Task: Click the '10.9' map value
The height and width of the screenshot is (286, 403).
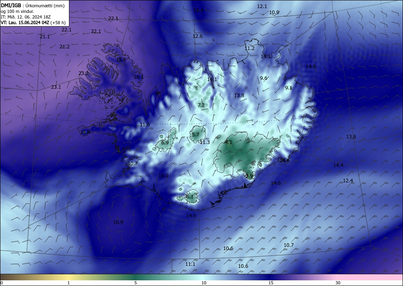Action: [274, 13]
